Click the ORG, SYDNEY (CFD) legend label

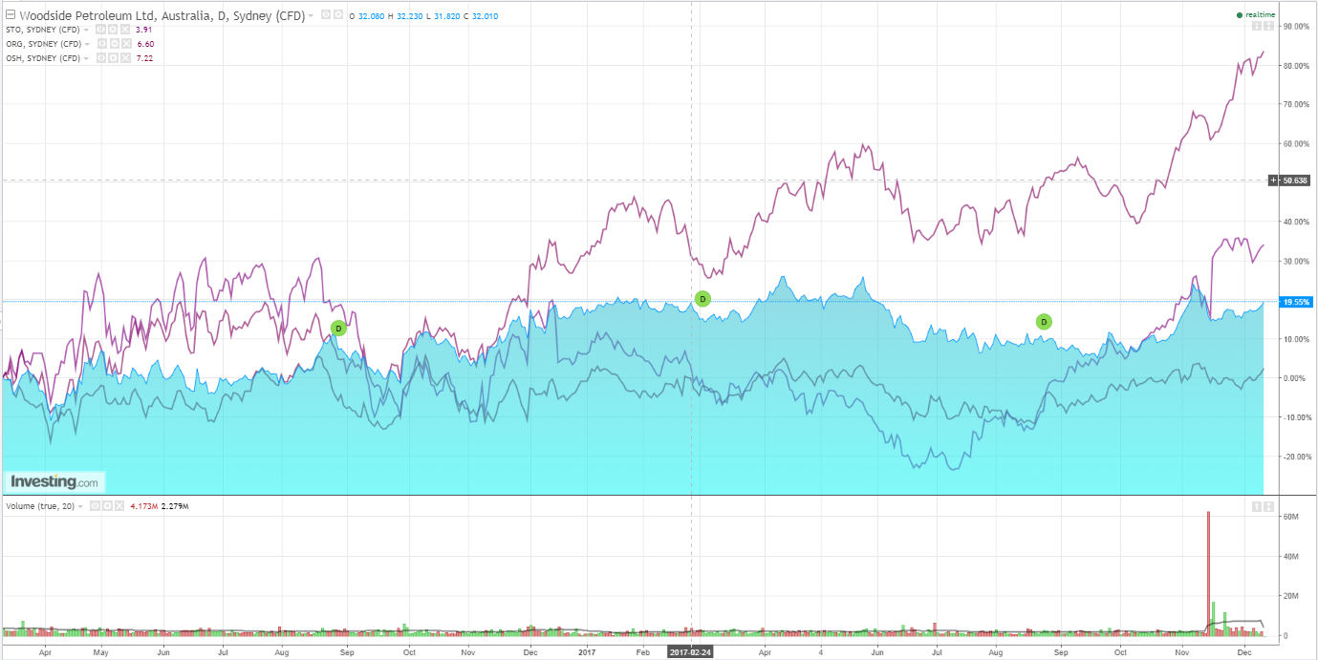click(x=43, y=44)
